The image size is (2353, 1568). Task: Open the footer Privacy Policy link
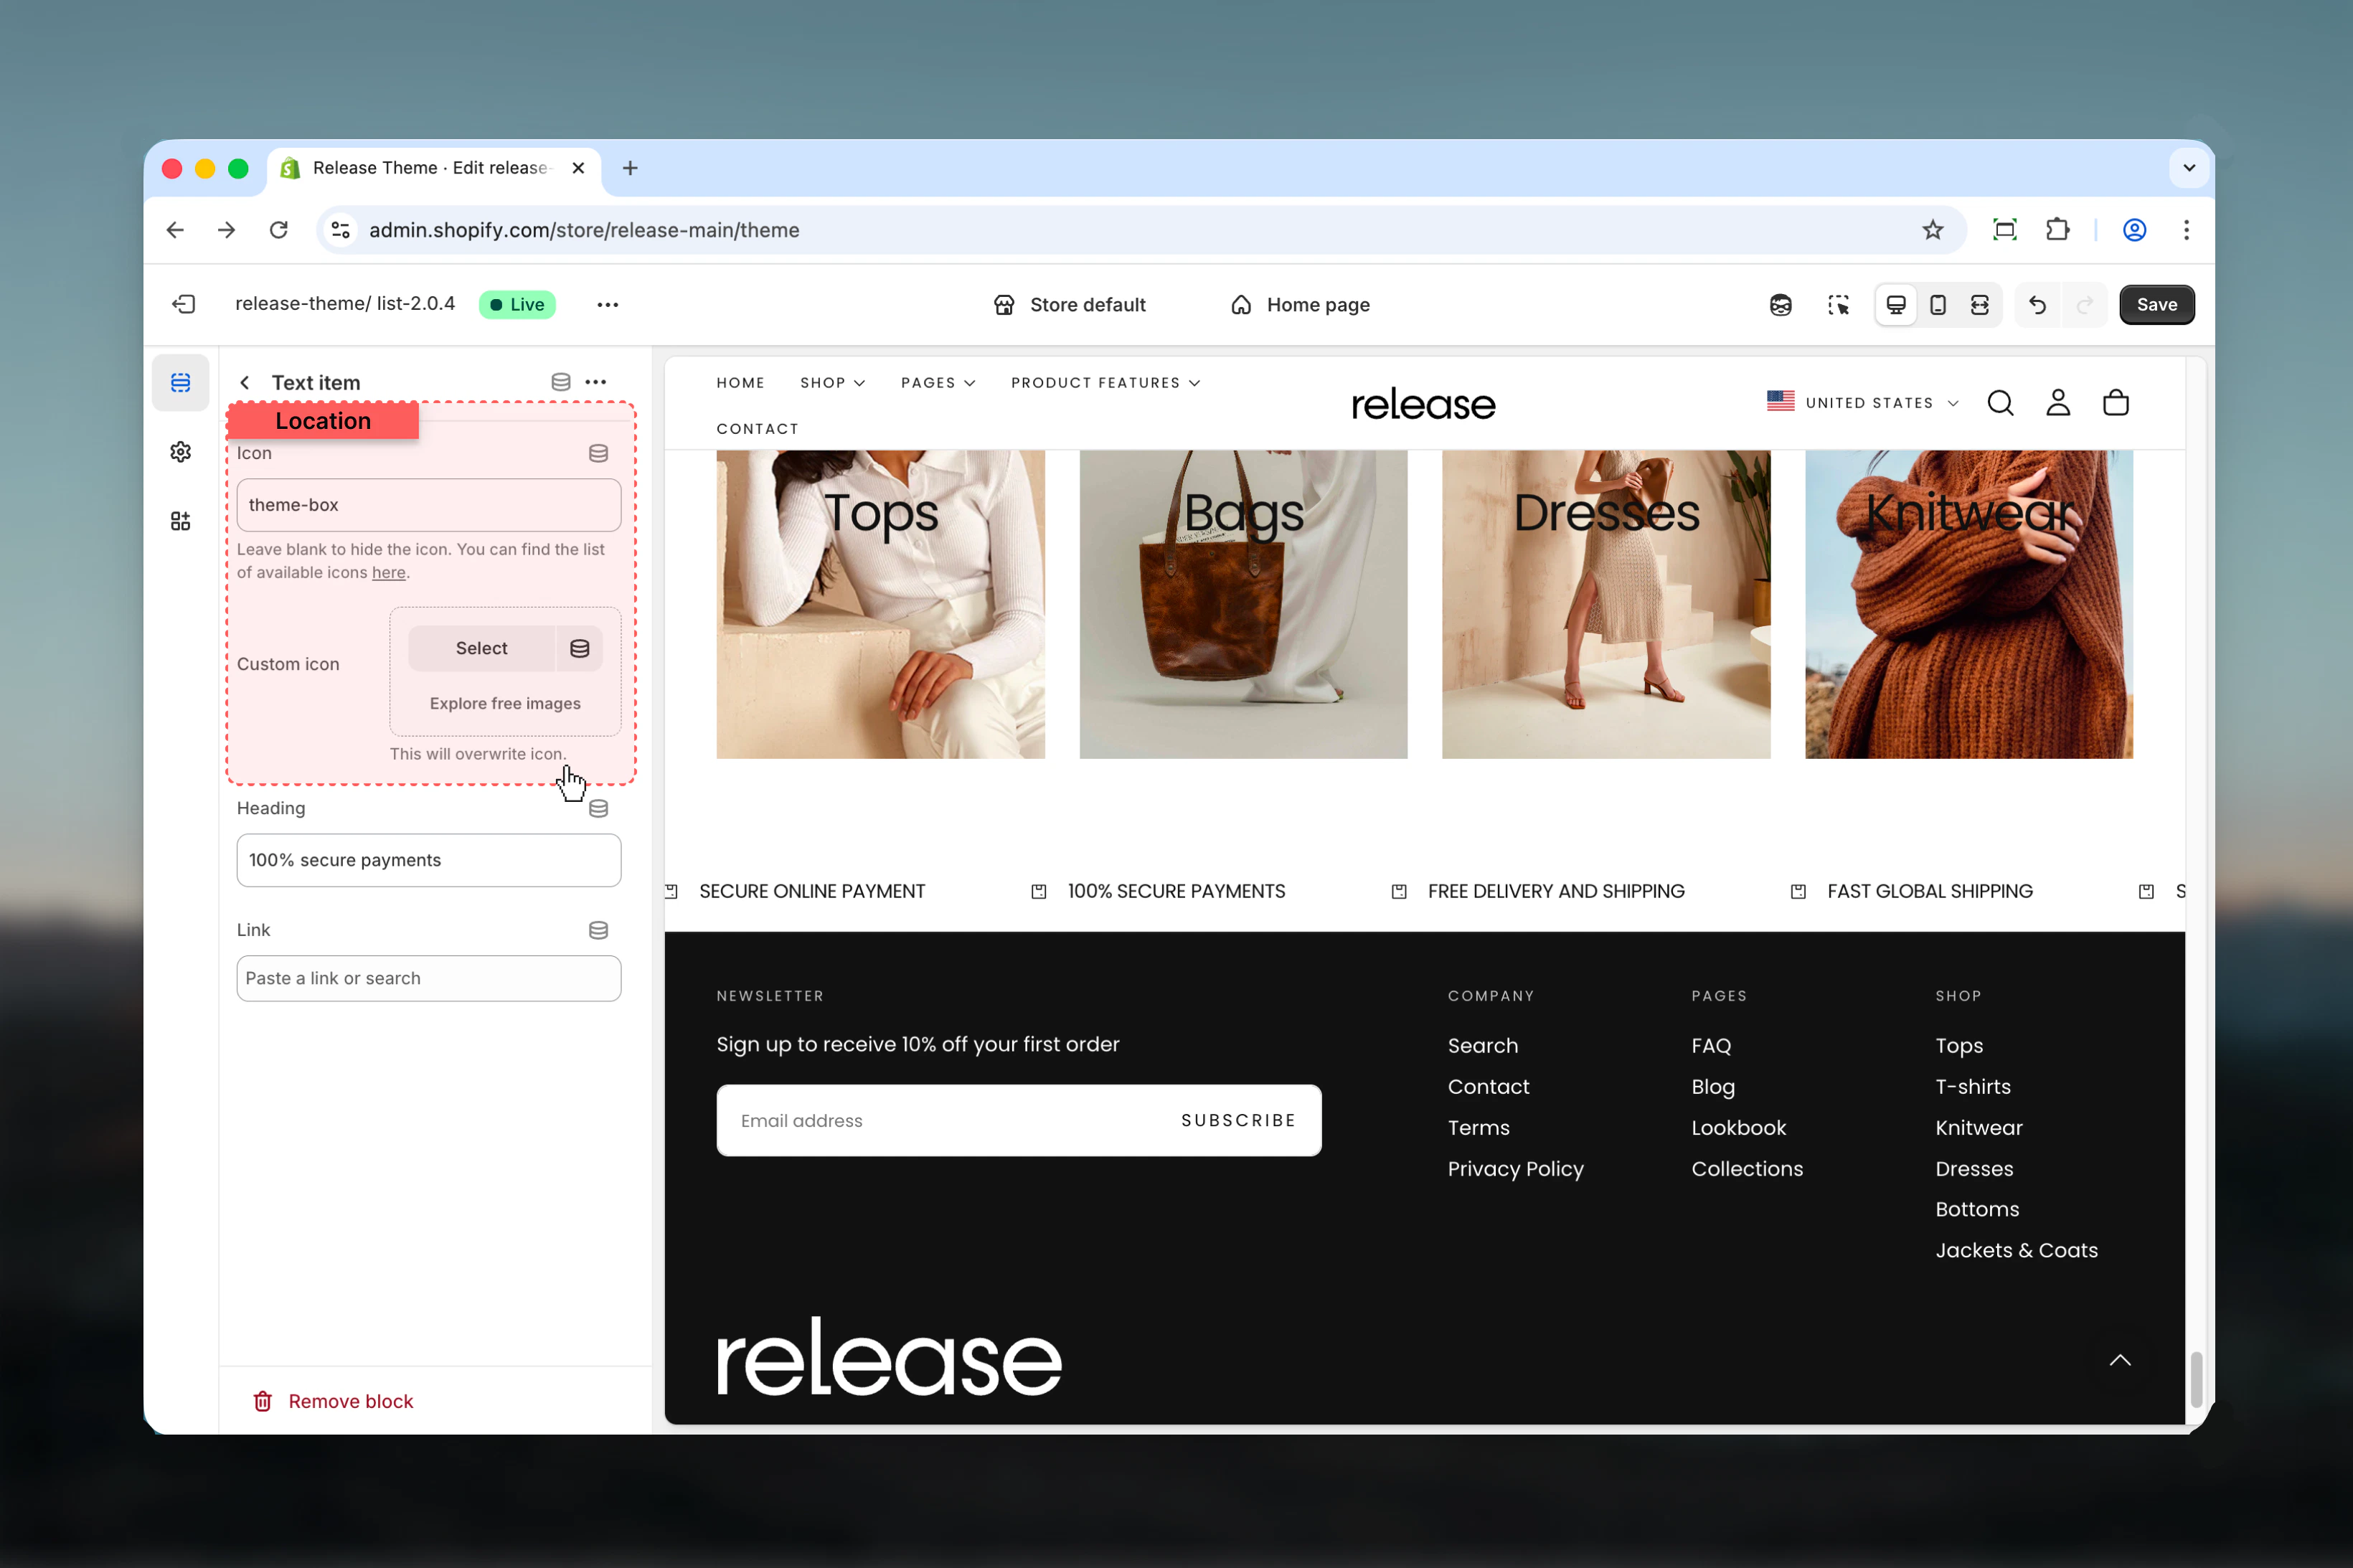point(1515,1168)
